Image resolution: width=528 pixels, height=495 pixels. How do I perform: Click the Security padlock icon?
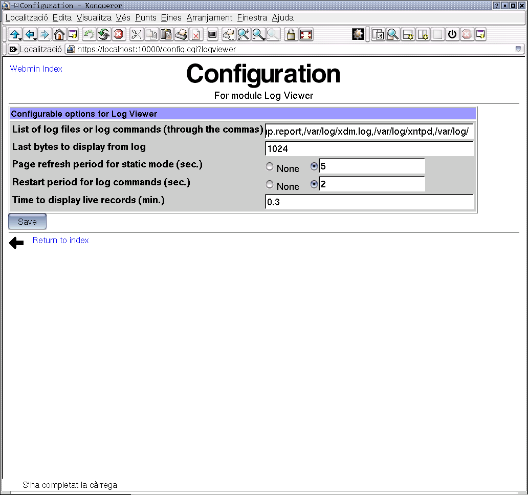click(291, 35)
